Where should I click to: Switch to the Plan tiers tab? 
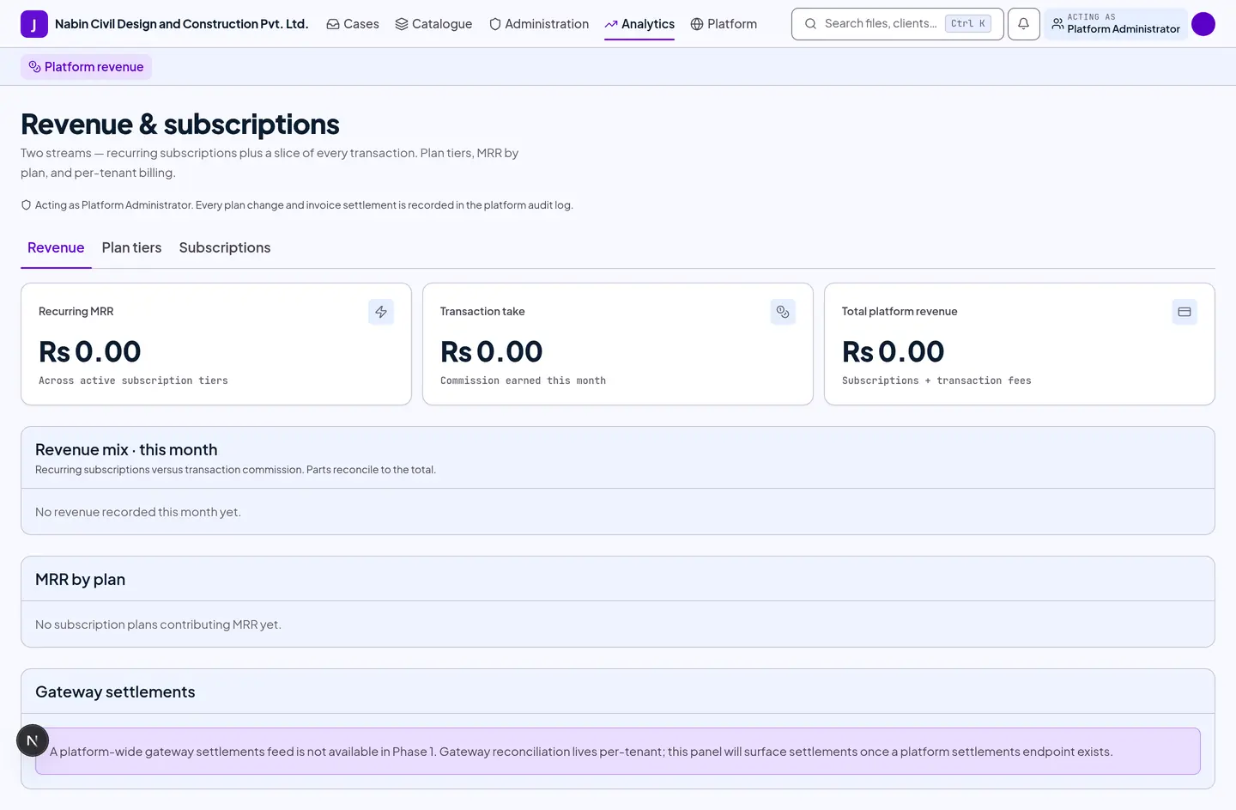pyautogui.click(x=131, y=247)
